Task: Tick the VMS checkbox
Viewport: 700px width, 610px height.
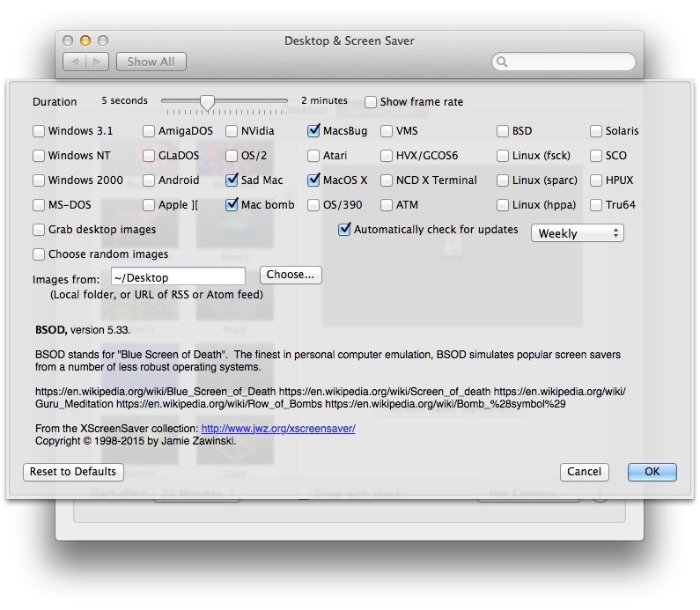Action: 387,131
